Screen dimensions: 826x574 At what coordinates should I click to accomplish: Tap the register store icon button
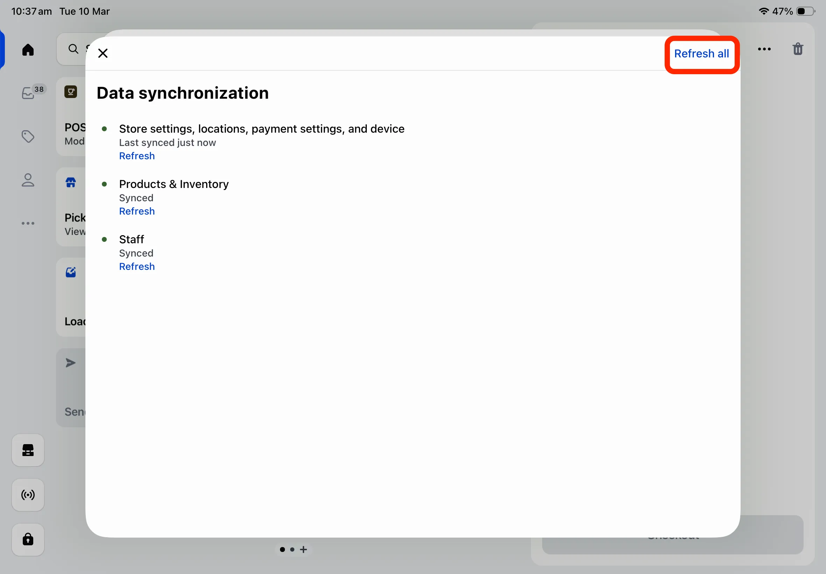(x=28, y=450)
